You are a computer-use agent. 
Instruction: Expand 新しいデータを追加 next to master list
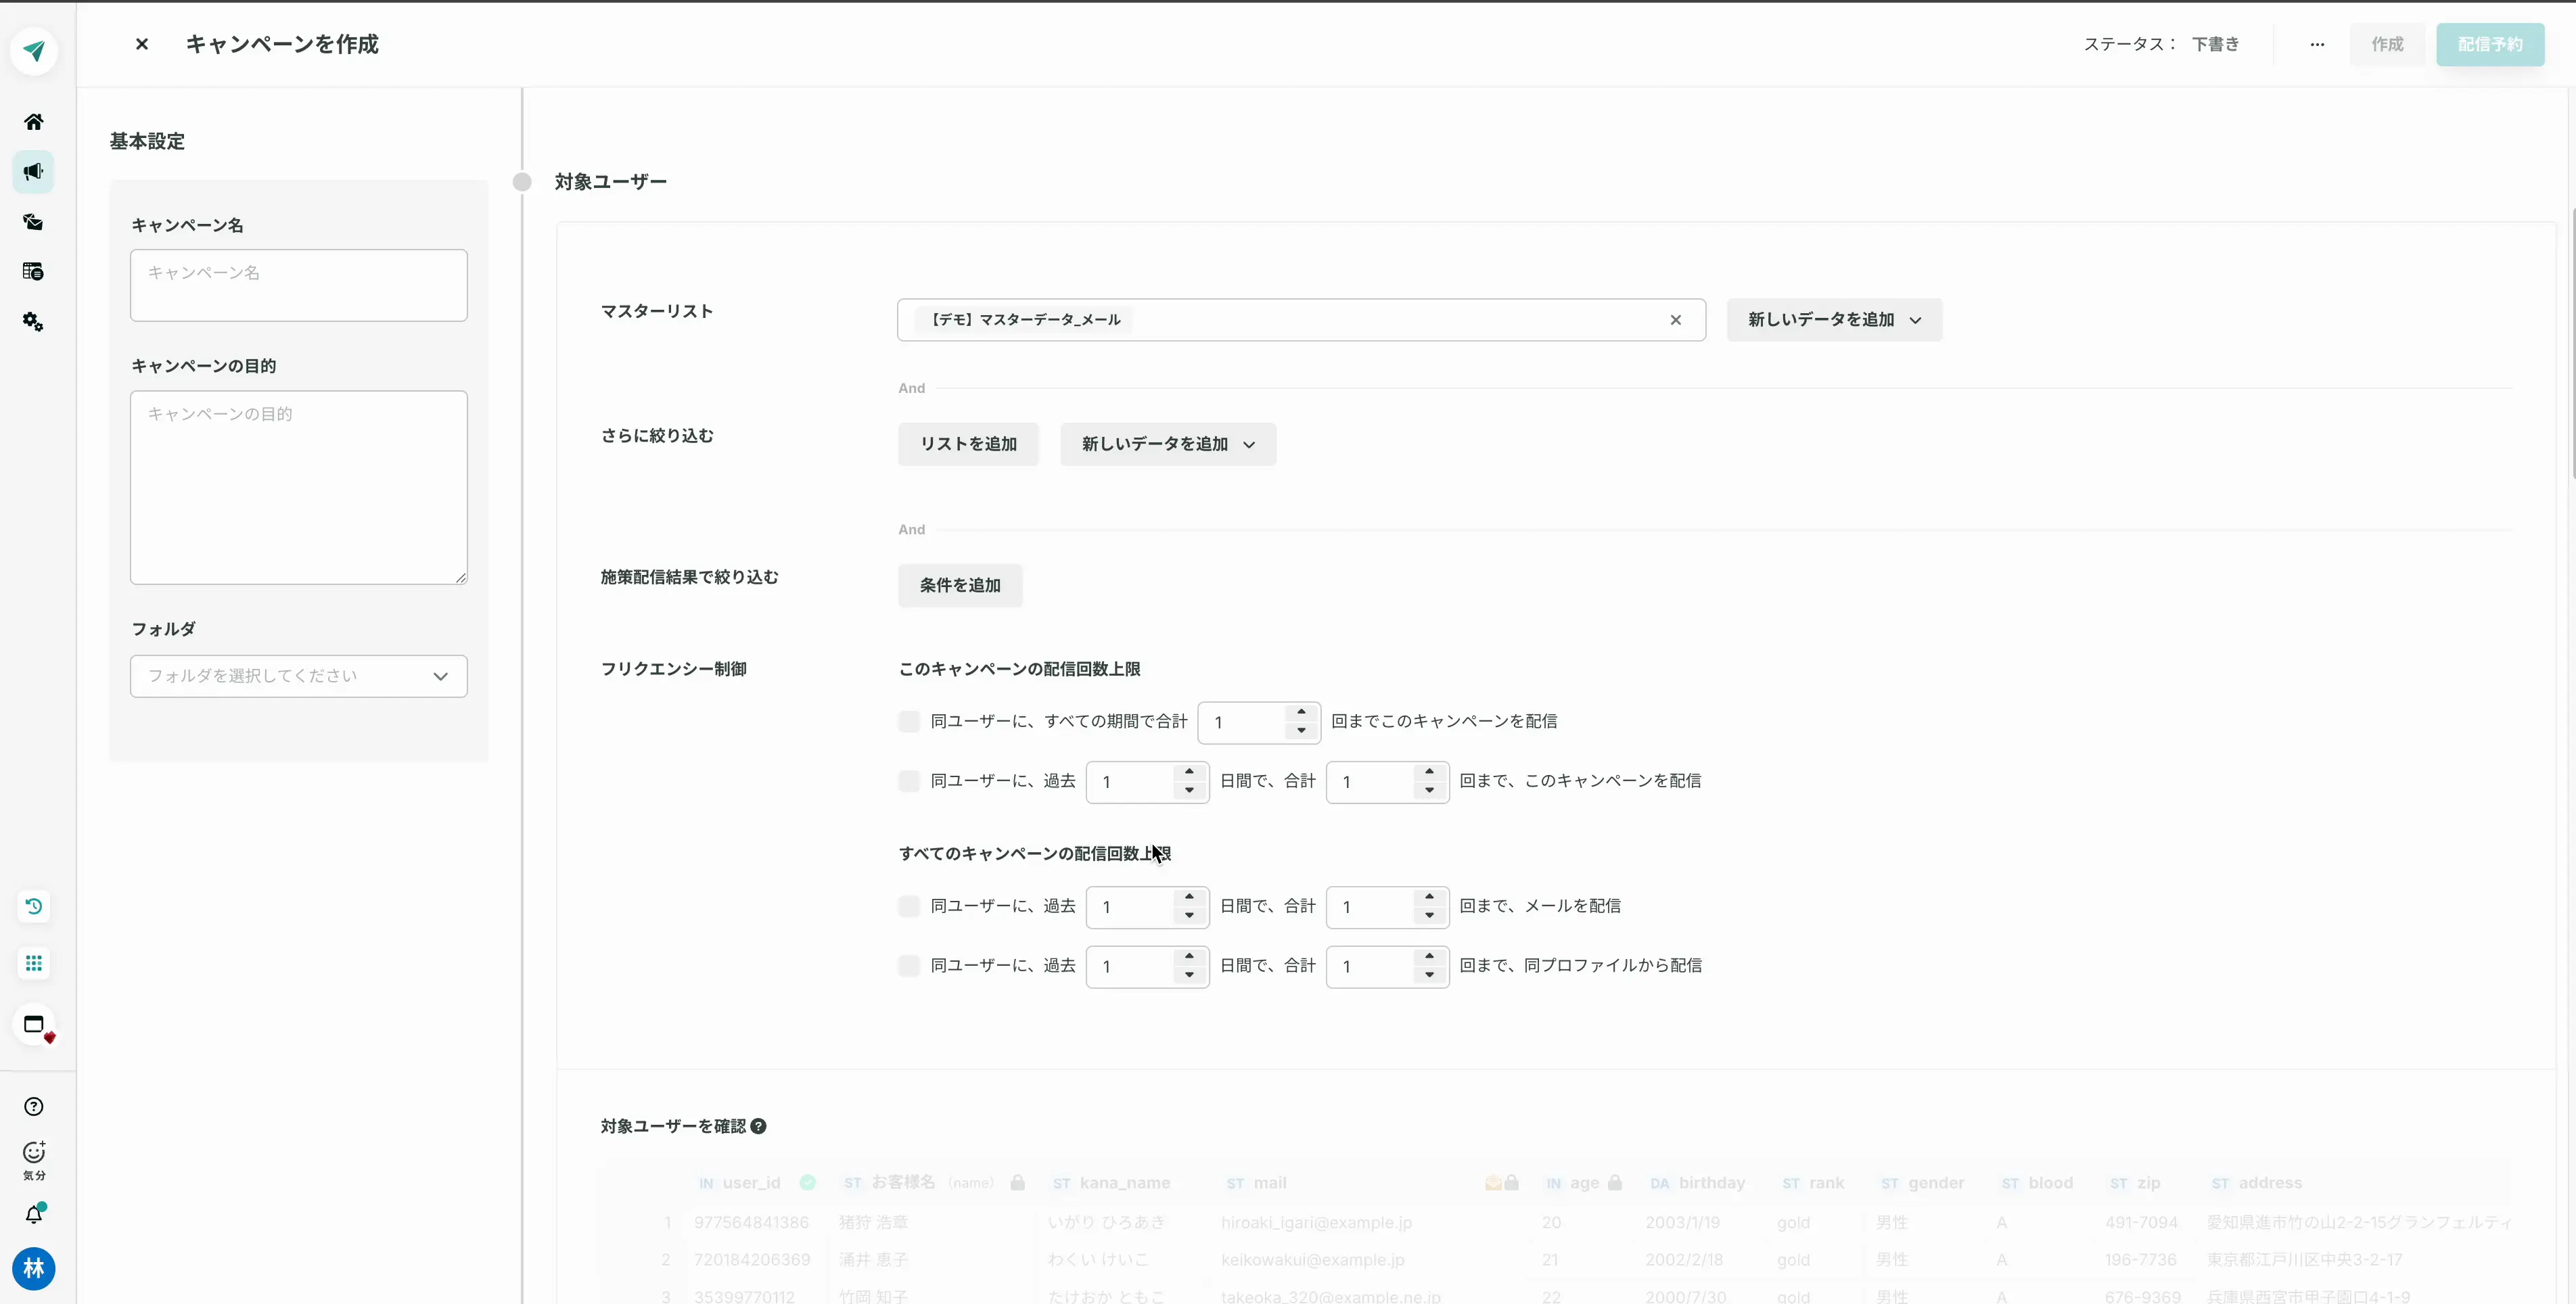click(x=1834, y=320)
